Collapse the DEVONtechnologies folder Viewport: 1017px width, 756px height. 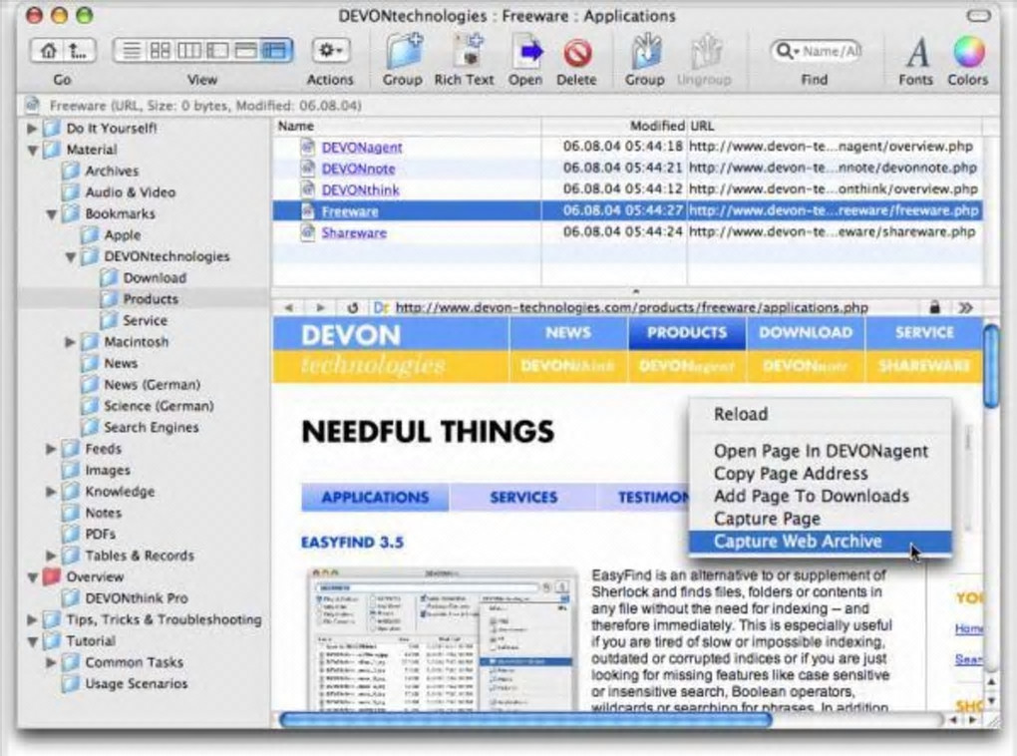coord(71,257)
